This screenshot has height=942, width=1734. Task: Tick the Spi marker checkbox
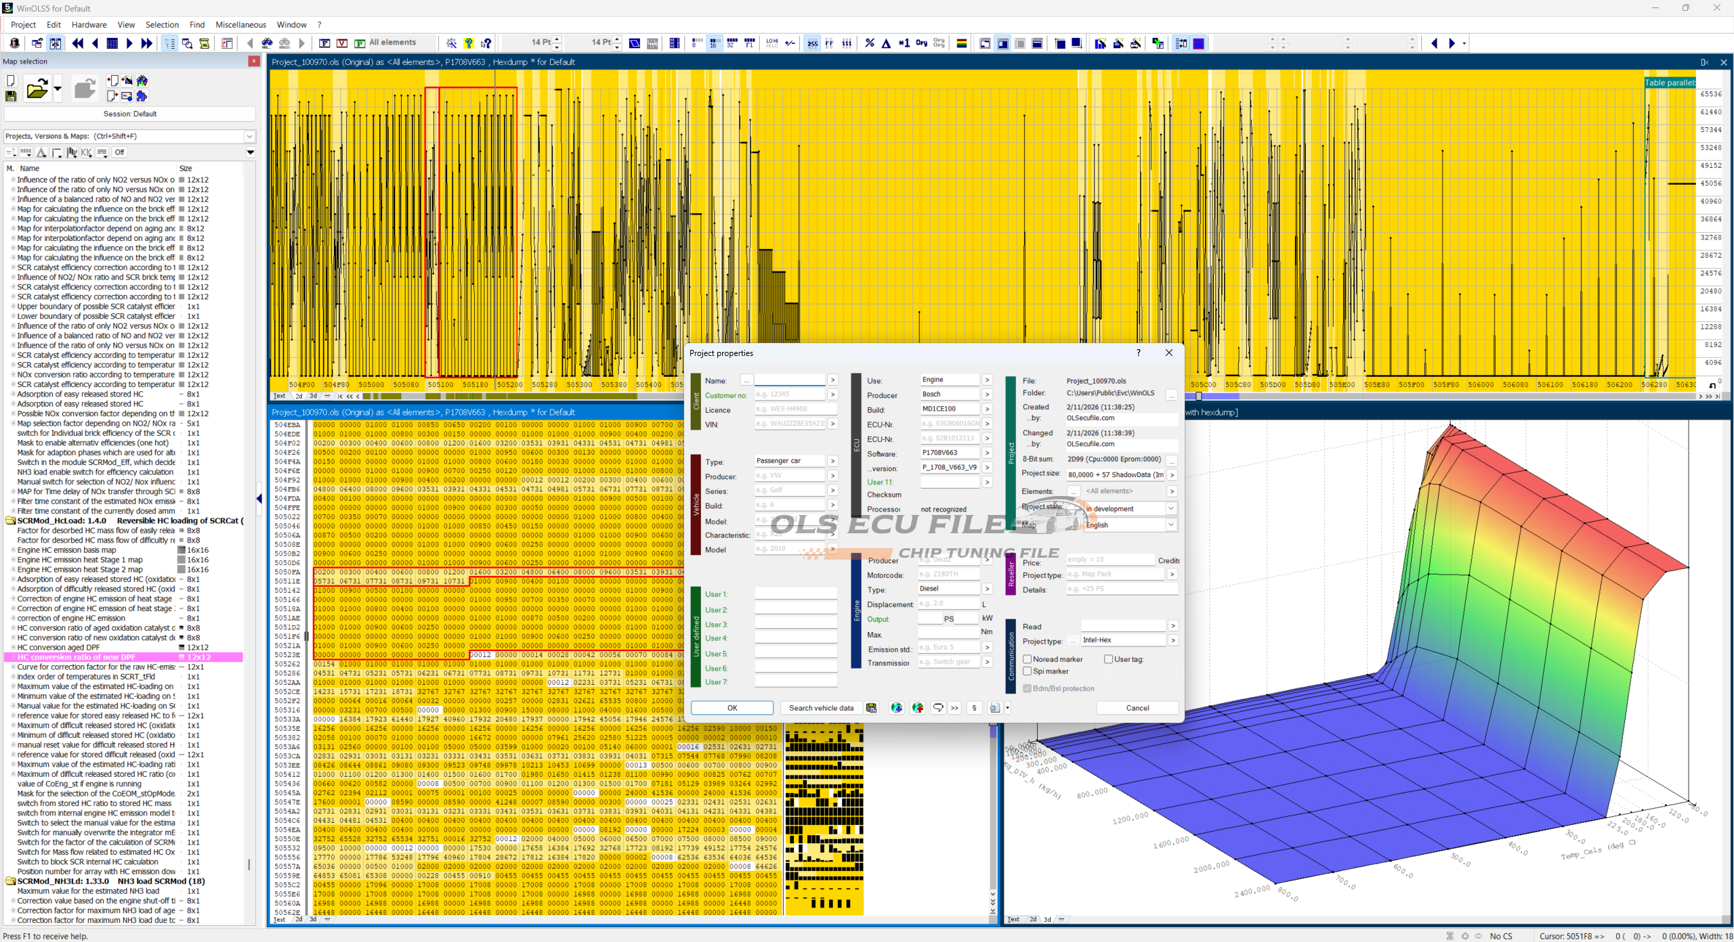(x=1028, y=671)
